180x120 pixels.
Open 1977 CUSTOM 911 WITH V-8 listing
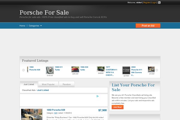112,71
